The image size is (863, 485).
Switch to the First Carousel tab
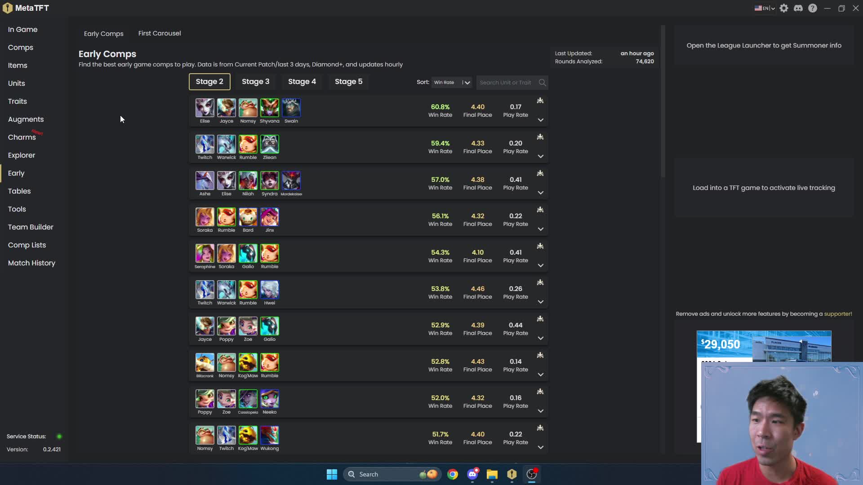[160, 33]
